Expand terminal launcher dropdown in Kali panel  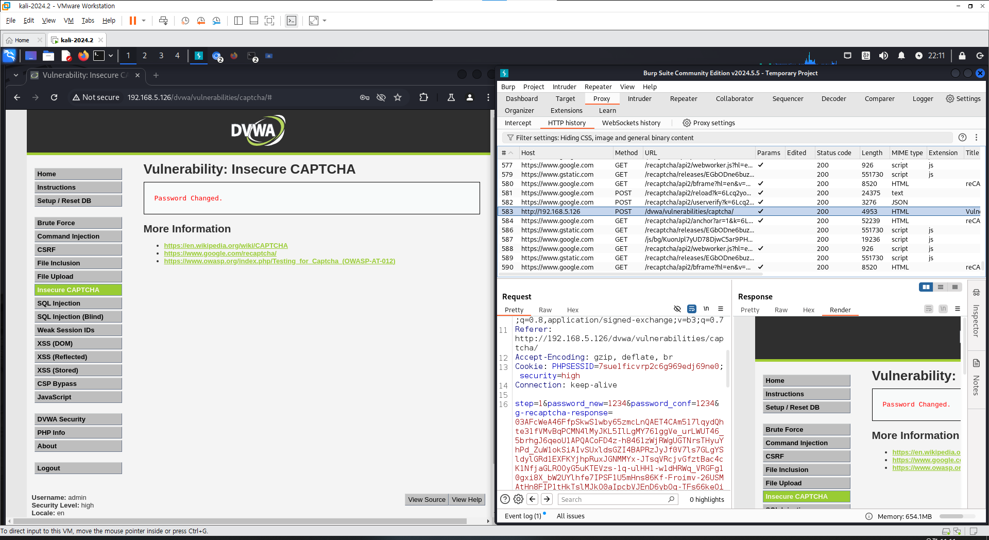click(x=110, y=56)
